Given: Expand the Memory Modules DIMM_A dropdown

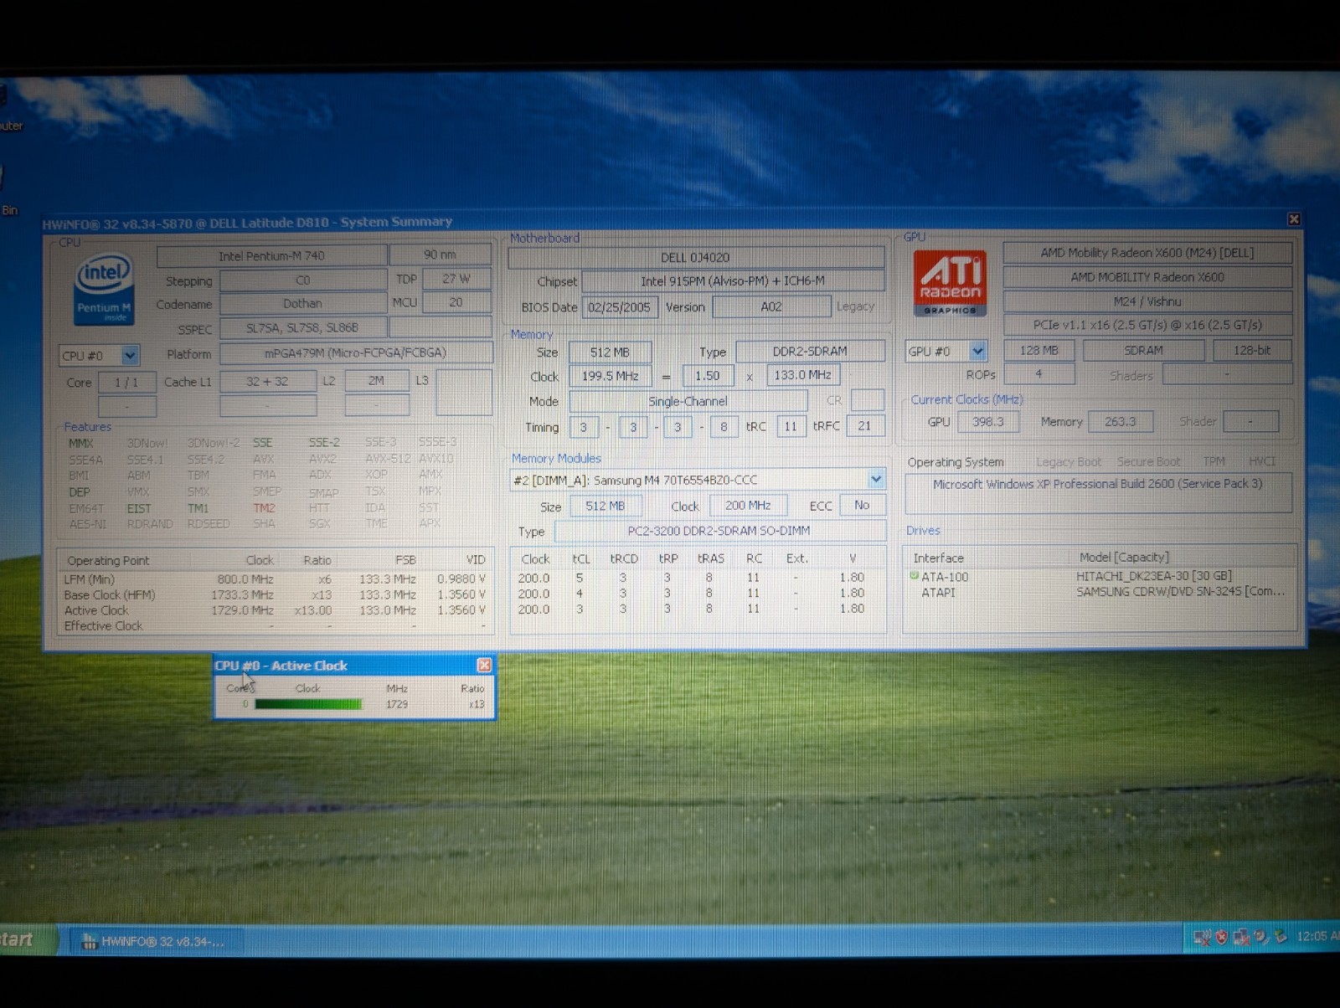Looking at the screenshot, I should pos(876,480).
